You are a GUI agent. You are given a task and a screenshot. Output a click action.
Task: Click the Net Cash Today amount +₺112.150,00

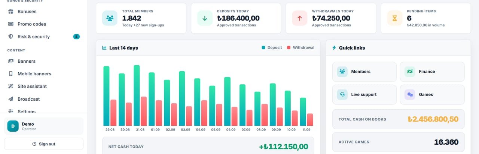click(284, 147)
